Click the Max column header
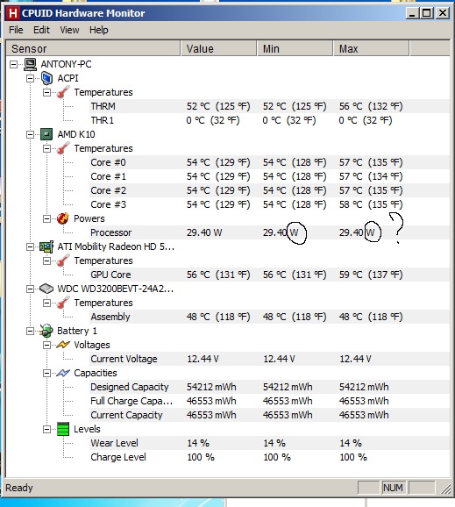The image size is (455, 507). click(372, 49)
